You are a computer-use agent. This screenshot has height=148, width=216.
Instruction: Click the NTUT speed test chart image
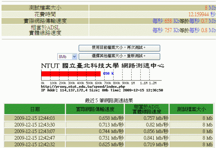pyautogui.click(x=102, y=78)
